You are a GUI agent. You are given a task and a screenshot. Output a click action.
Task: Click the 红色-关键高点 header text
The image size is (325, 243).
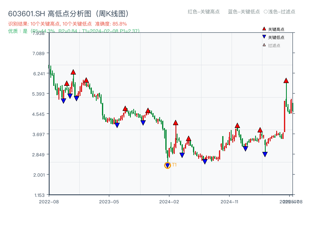pyautogui.click(x=204, y=12)
